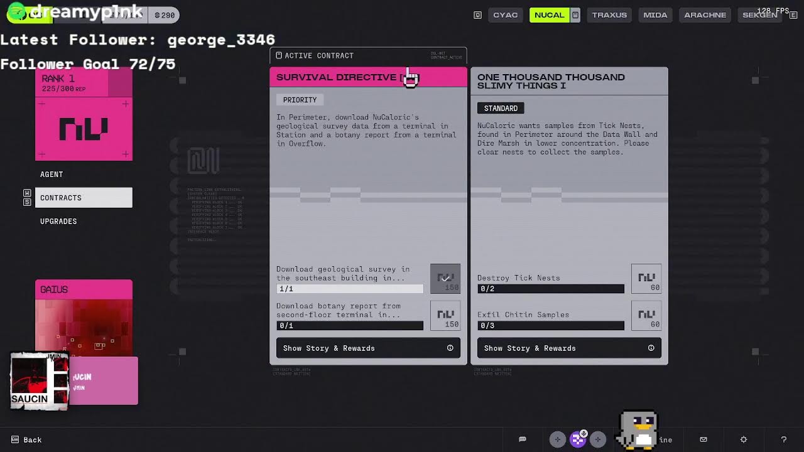The height and width of the screenshot is (452, 804).
Task: Switch to the CYAC faction tab
Action: coord(505,15)
